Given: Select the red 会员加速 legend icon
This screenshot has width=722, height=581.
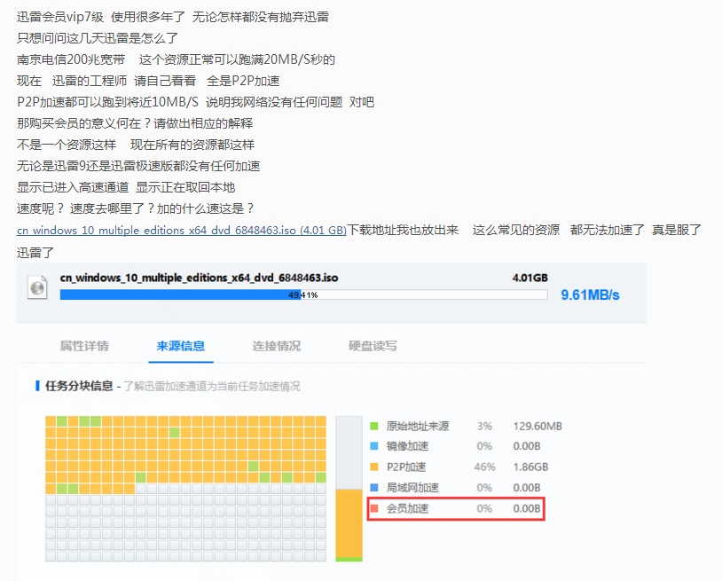Looking at the screenshot, I should tap(373, 508).
